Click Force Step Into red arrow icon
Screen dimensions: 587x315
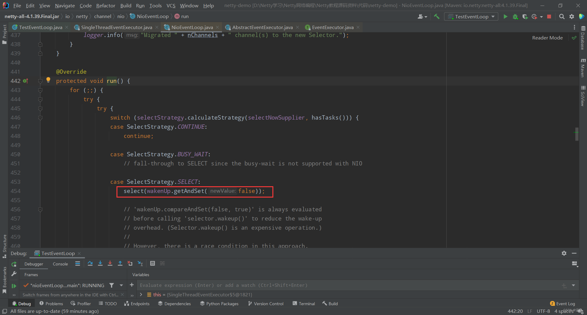[110, 263]
